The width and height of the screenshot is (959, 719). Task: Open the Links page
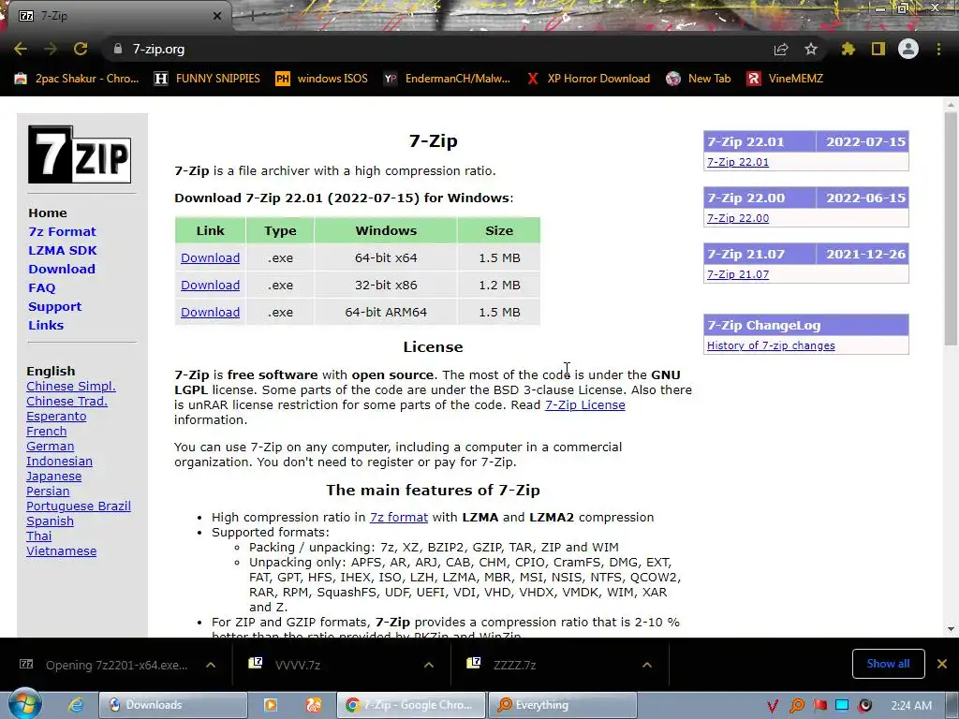[x=46, y=325]
